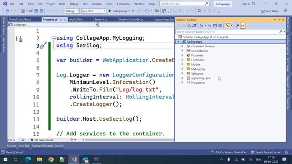292x164 pixels.
Task: Click the Hot Reload refresh icon
Action: [x=147, y=11]
